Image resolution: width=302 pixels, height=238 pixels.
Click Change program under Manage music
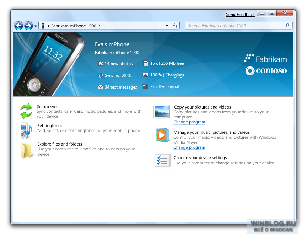[x=189, y=147]
